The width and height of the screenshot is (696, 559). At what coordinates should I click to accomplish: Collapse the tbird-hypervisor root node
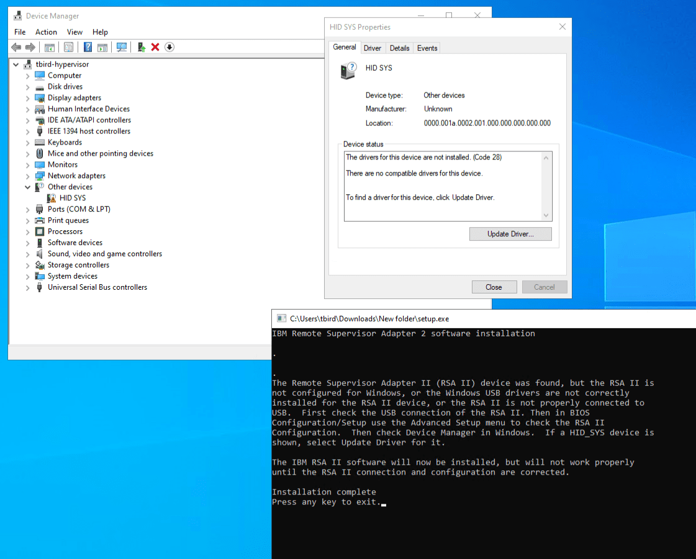click(16, 65)
